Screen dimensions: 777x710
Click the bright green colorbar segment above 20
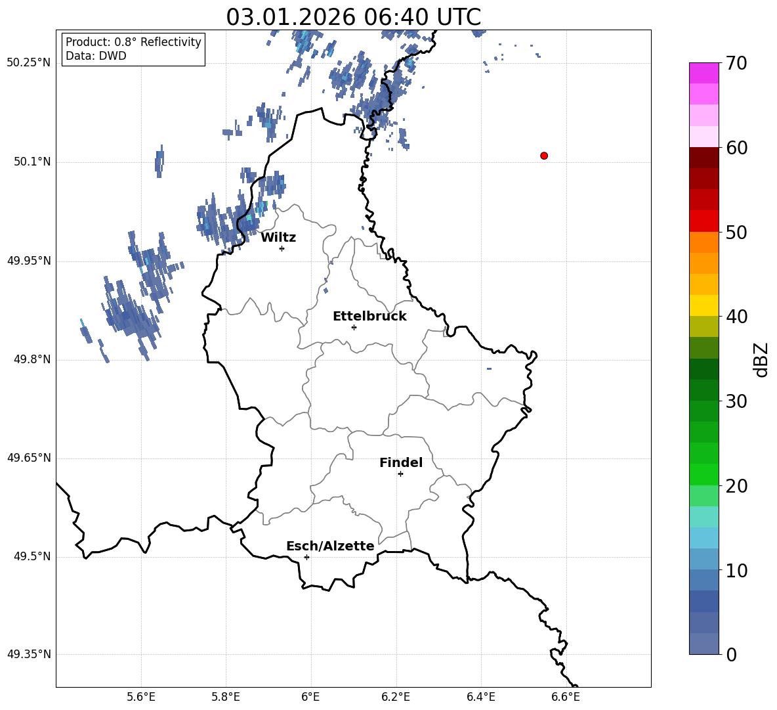point(704,474)
